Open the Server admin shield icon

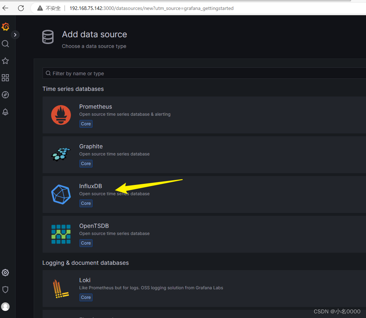click(x=5, y=290)
